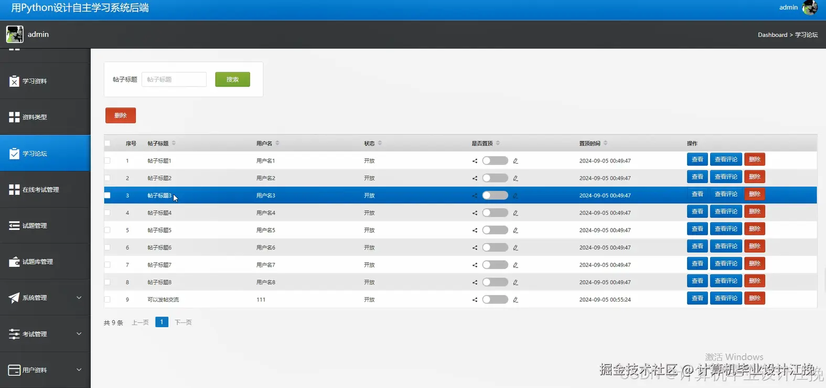This screenshot has width=826, height=388.
Task: Sort by the 置顶时间 column arrows
Action: tap(605, 143)
